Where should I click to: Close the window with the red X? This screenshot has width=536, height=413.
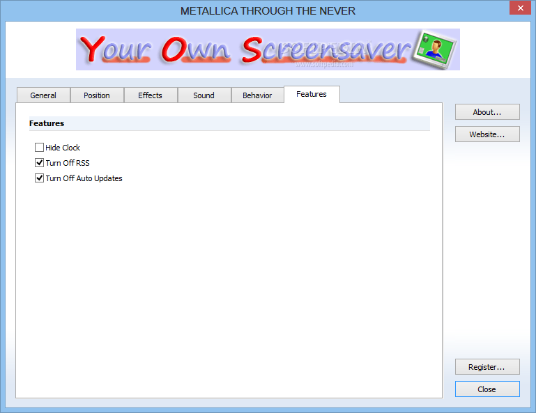pyautogui.click(x=520, y=8)
